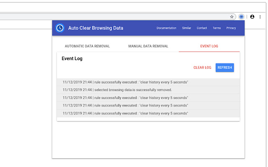The height and width of the screenshot is (167, 268).
Task: Open the Chrome profile account icon
Action: [x=252, y=17]
